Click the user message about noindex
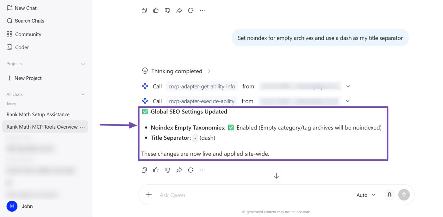 tap(320, 38)
